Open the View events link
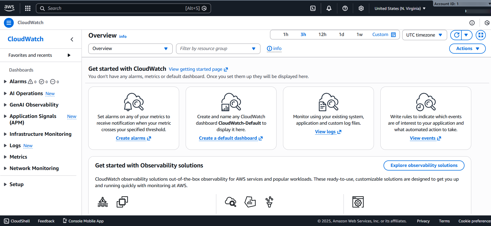This screenshot has width=491, height=226. pos(426,138)
